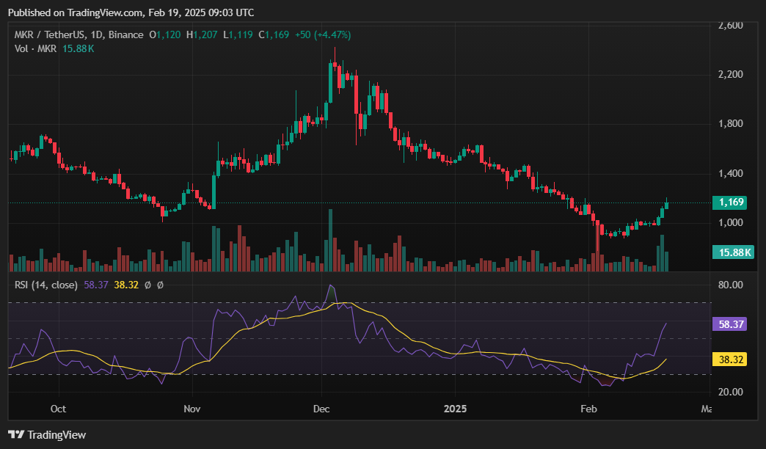Click the Published on TradingView.com header text
The width and height of the screenshot is (766, 449).
[131, 12]
